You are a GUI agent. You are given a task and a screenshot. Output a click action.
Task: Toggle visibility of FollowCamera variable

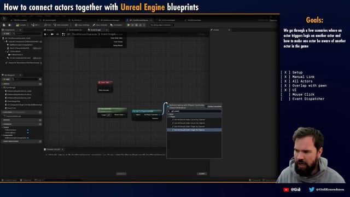click(x=28, y=130)
